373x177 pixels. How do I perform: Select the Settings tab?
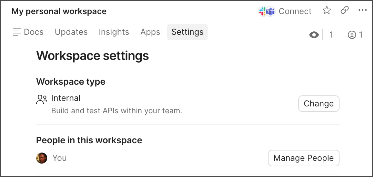pos(188,32)
